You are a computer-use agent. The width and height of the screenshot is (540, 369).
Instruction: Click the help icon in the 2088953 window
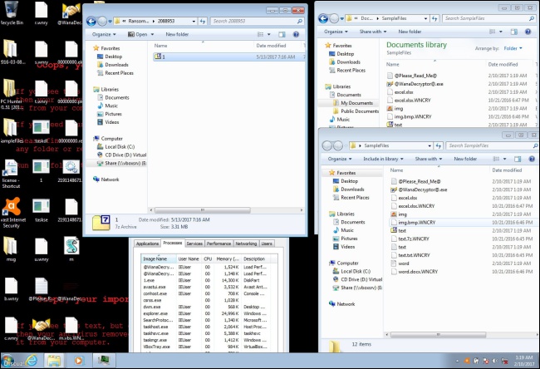pos(296,34)
